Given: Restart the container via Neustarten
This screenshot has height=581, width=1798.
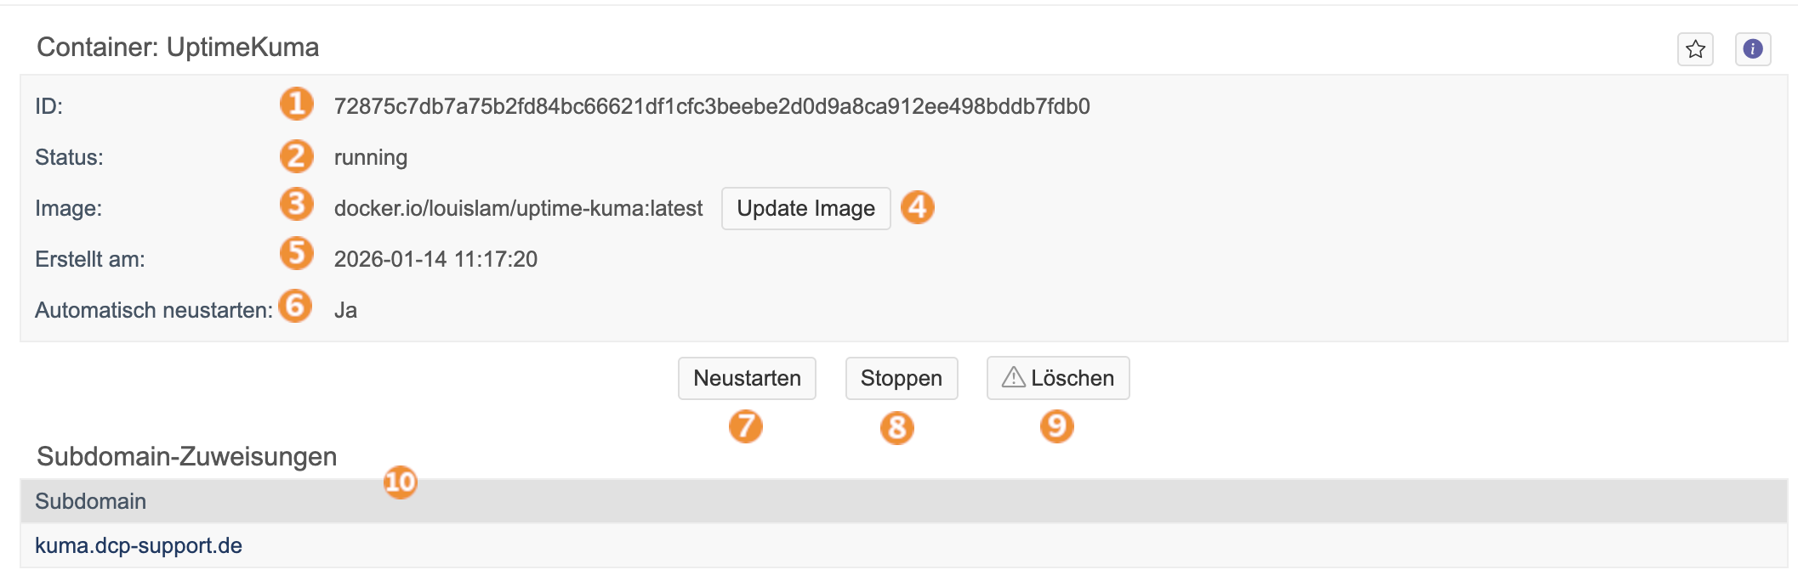Looking at the screenshot, I should pos(746,378).
